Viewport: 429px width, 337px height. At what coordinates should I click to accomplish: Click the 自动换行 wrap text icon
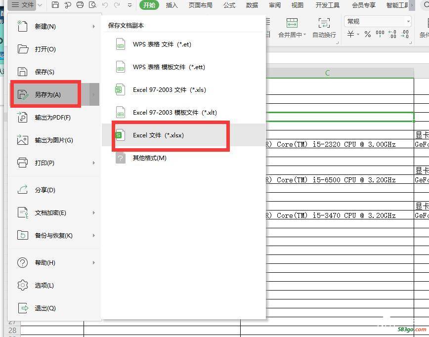click(324, 23)
